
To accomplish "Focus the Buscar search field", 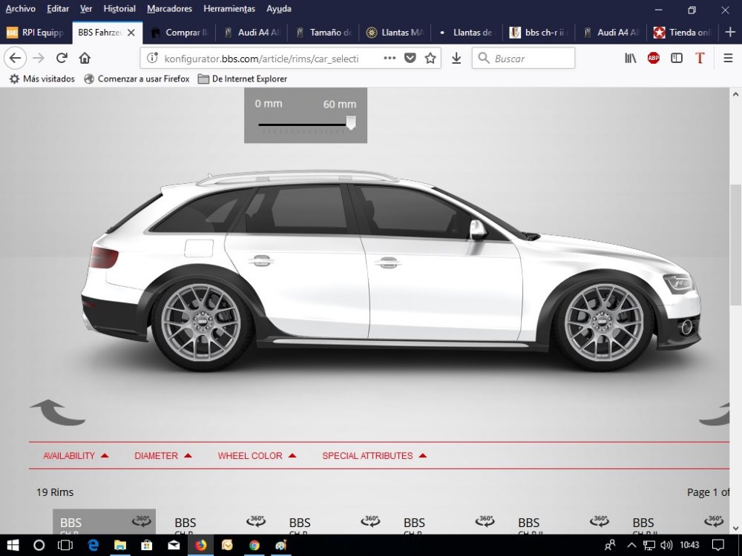I will (x=523, y=58).
